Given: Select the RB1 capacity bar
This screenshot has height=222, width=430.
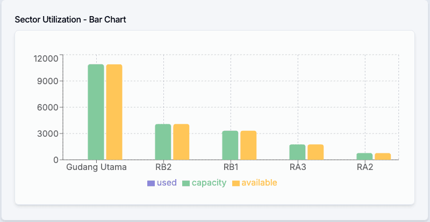Looking at the screenshot, I should 231,145.
